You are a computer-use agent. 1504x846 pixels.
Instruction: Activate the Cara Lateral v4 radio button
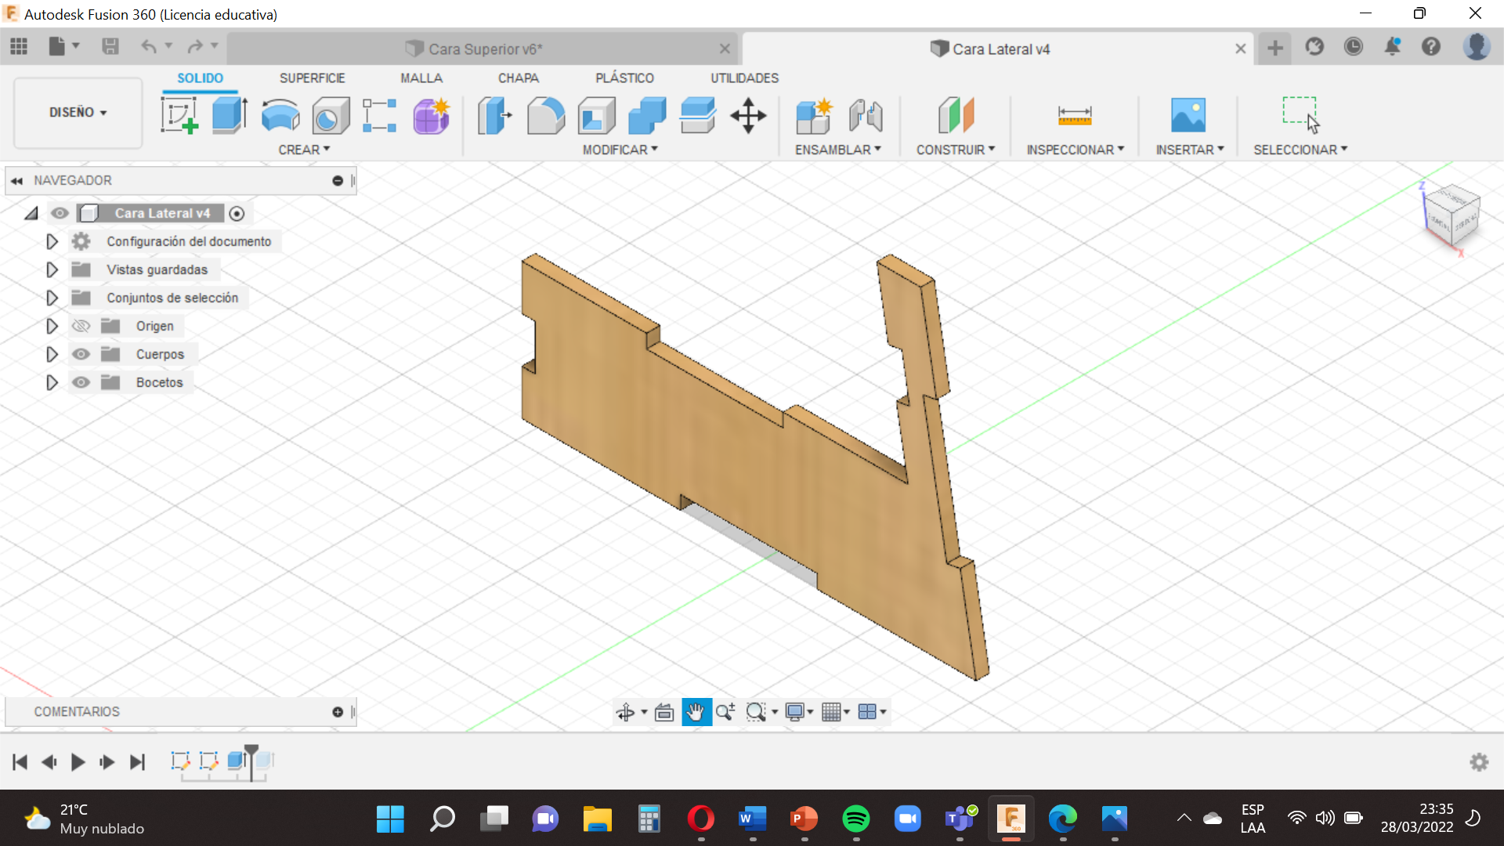pyautogui.click(x=237, y=213)
